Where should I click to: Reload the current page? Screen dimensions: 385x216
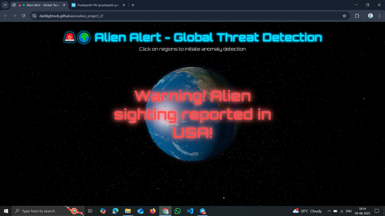23,16
